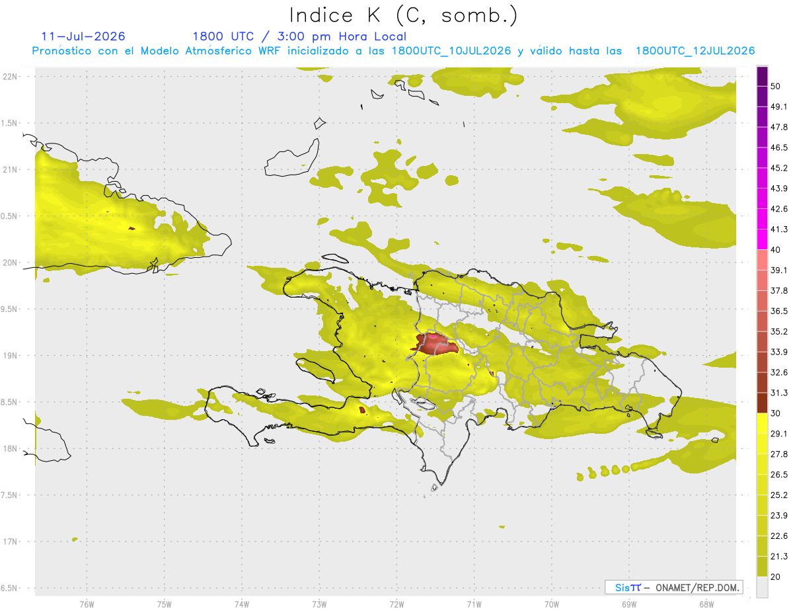Viewport: 793px width, 613px height.
Task: Click the longitude label '73W'
Action: click(x=319, y=604)
